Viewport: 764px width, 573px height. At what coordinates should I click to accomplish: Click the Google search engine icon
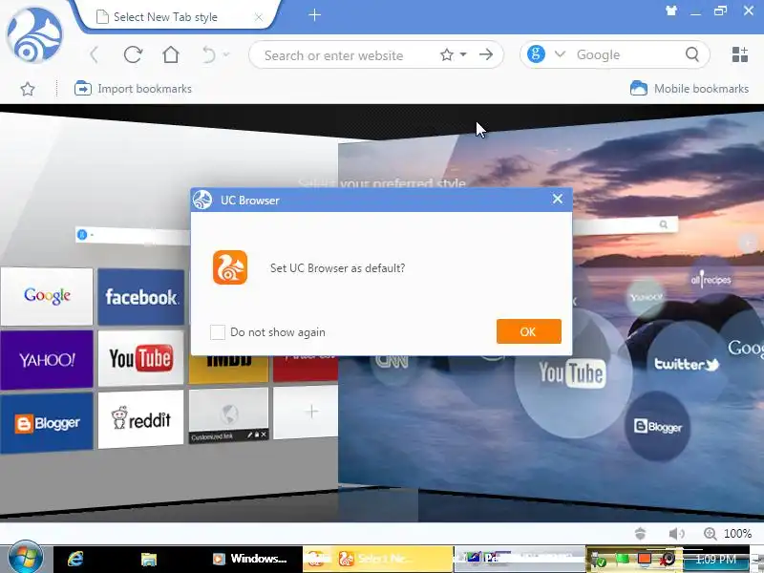point(536,54)
